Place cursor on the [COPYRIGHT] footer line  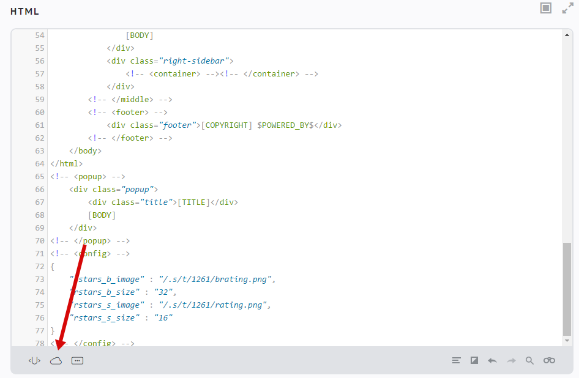[223, 125]
